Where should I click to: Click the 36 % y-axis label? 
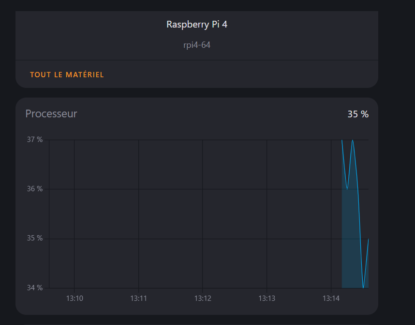35,189
